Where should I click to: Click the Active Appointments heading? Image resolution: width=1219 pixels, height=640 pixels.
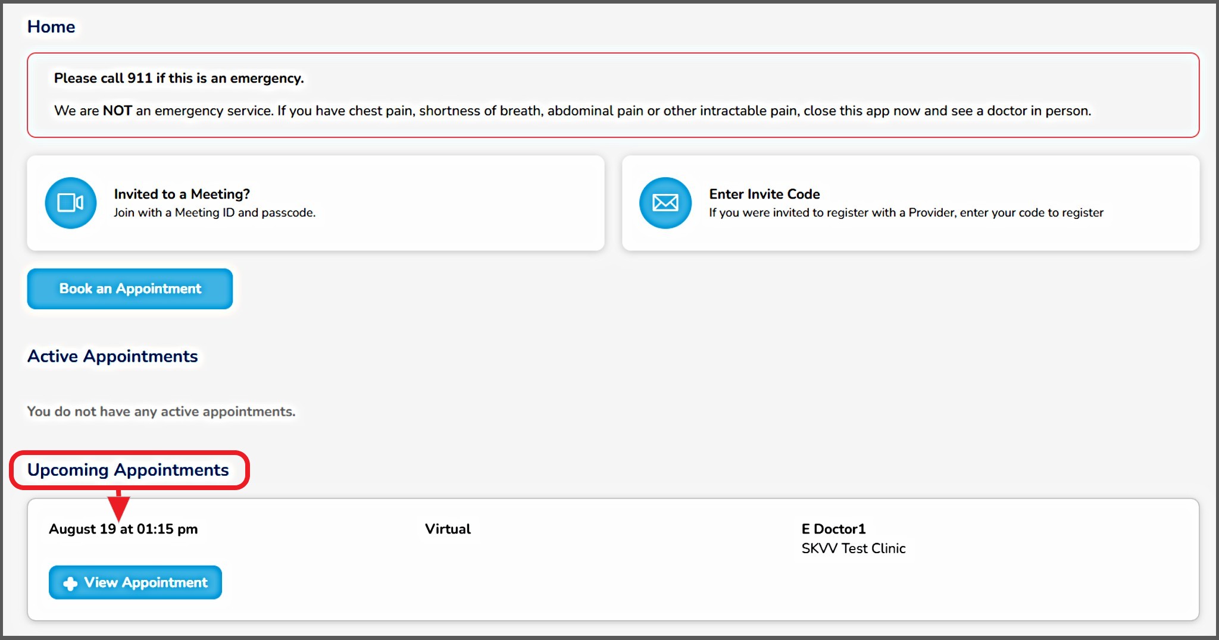tap(112, 356)
